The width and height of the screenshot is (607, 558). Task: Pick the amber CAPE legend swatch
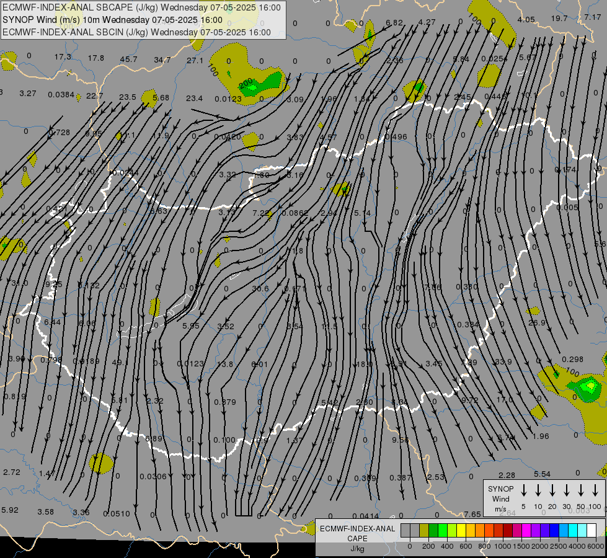(471, 530)
